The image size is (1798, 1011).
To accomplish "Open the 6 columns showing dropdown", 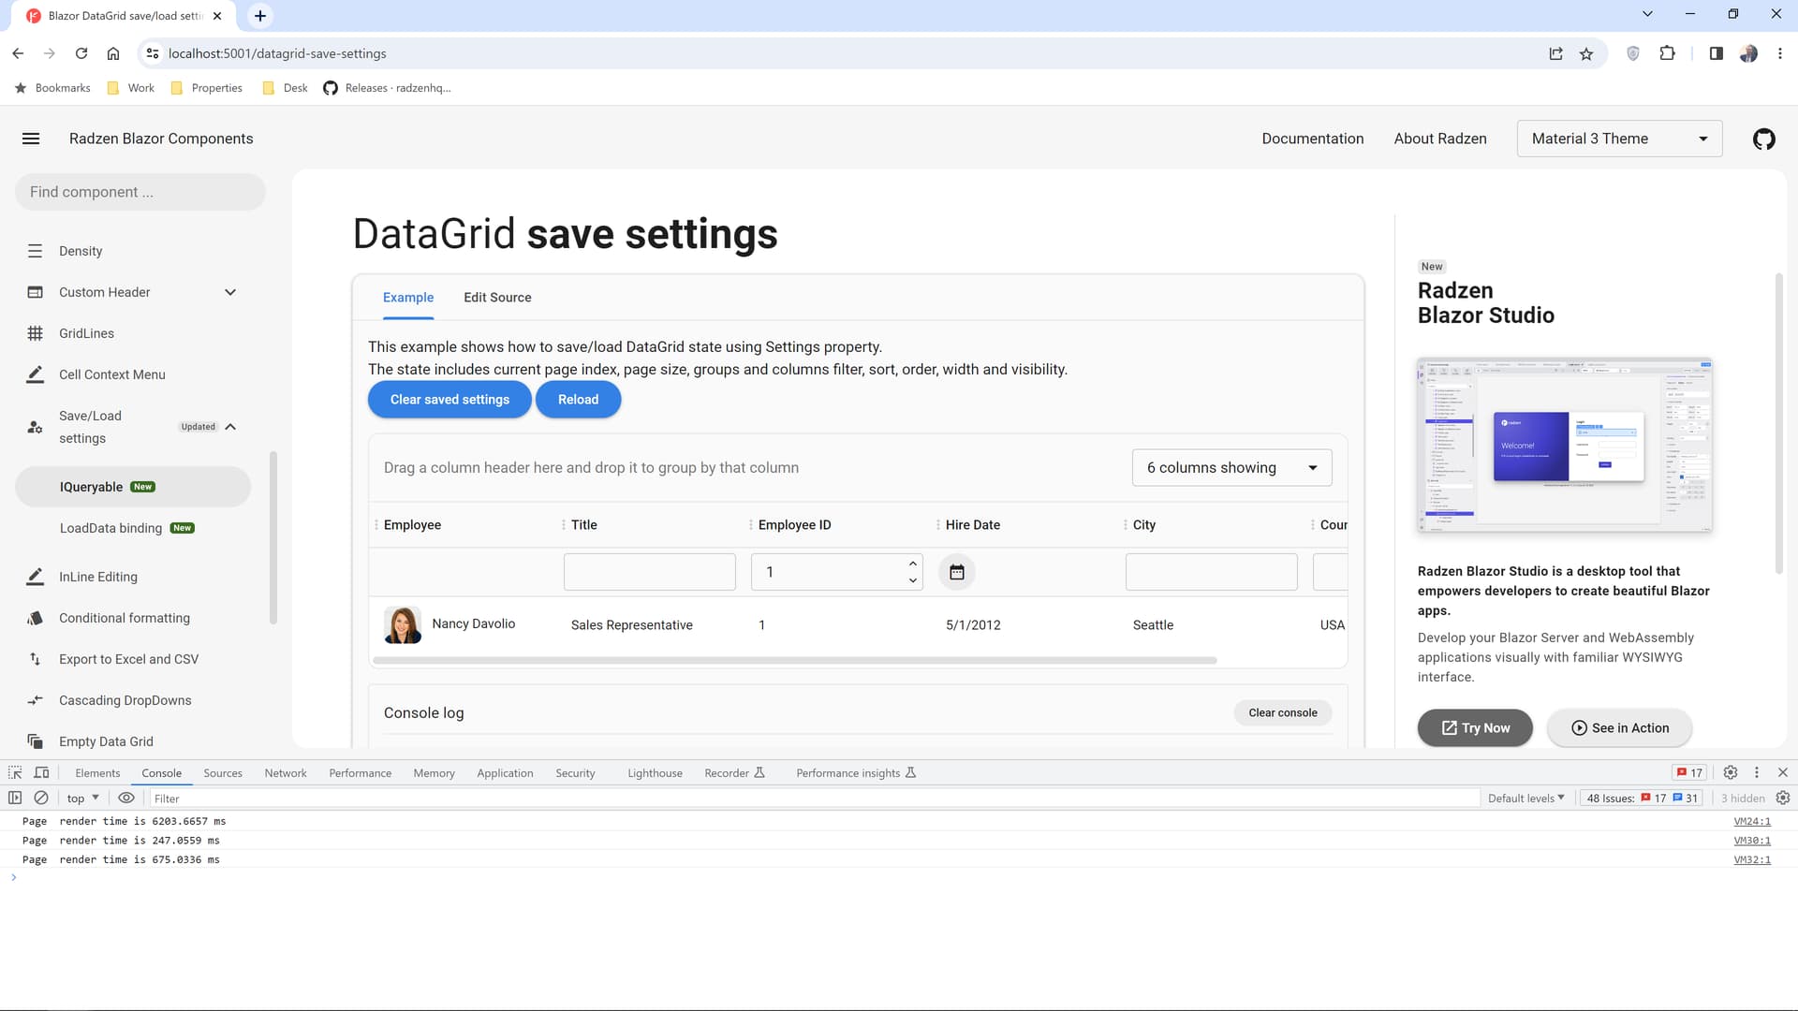I will point(1231,467).
